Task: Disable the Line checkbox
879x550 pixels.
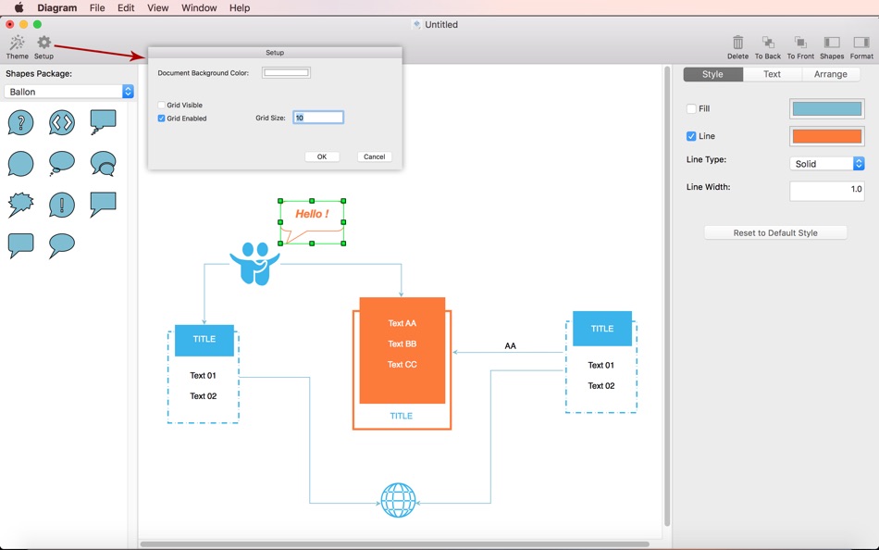Action: [x=691, y=136]
